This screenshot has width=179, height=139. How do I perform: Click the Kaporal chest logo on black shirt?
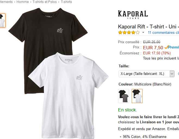tap(60, 30)
